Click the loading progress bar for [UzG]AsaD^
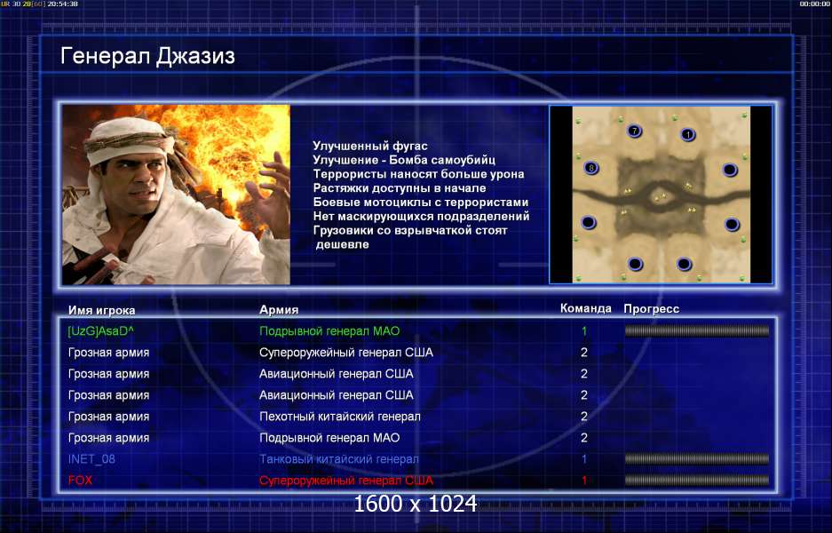The height and width of the screenshot is (533, 832). pos(697,331)
